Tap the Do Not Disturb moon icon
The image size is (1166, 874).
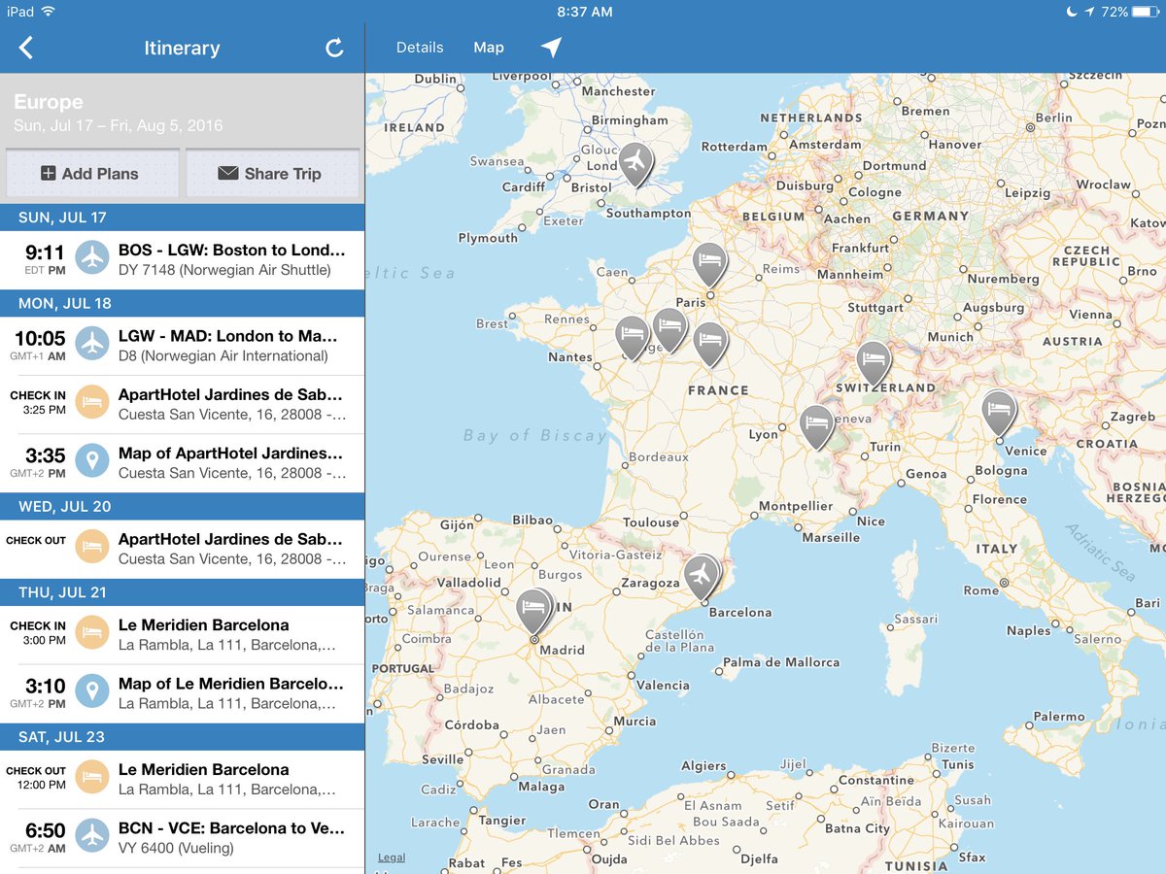pyautogui.click(x=1071, y=12)
